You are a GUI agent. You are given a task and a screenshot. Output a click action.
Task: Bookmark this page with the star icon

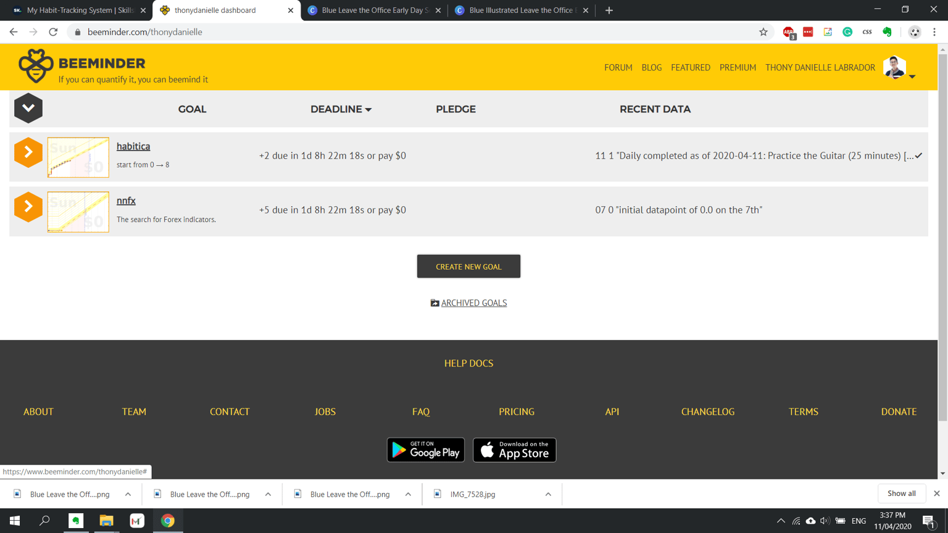coord(763,32)
